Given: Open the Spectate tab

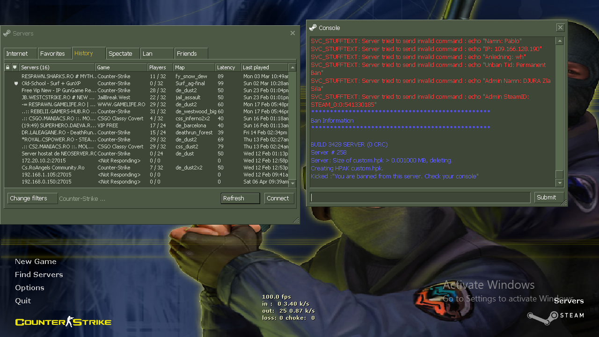Looking at the screenshot, I should pos(123,53).
